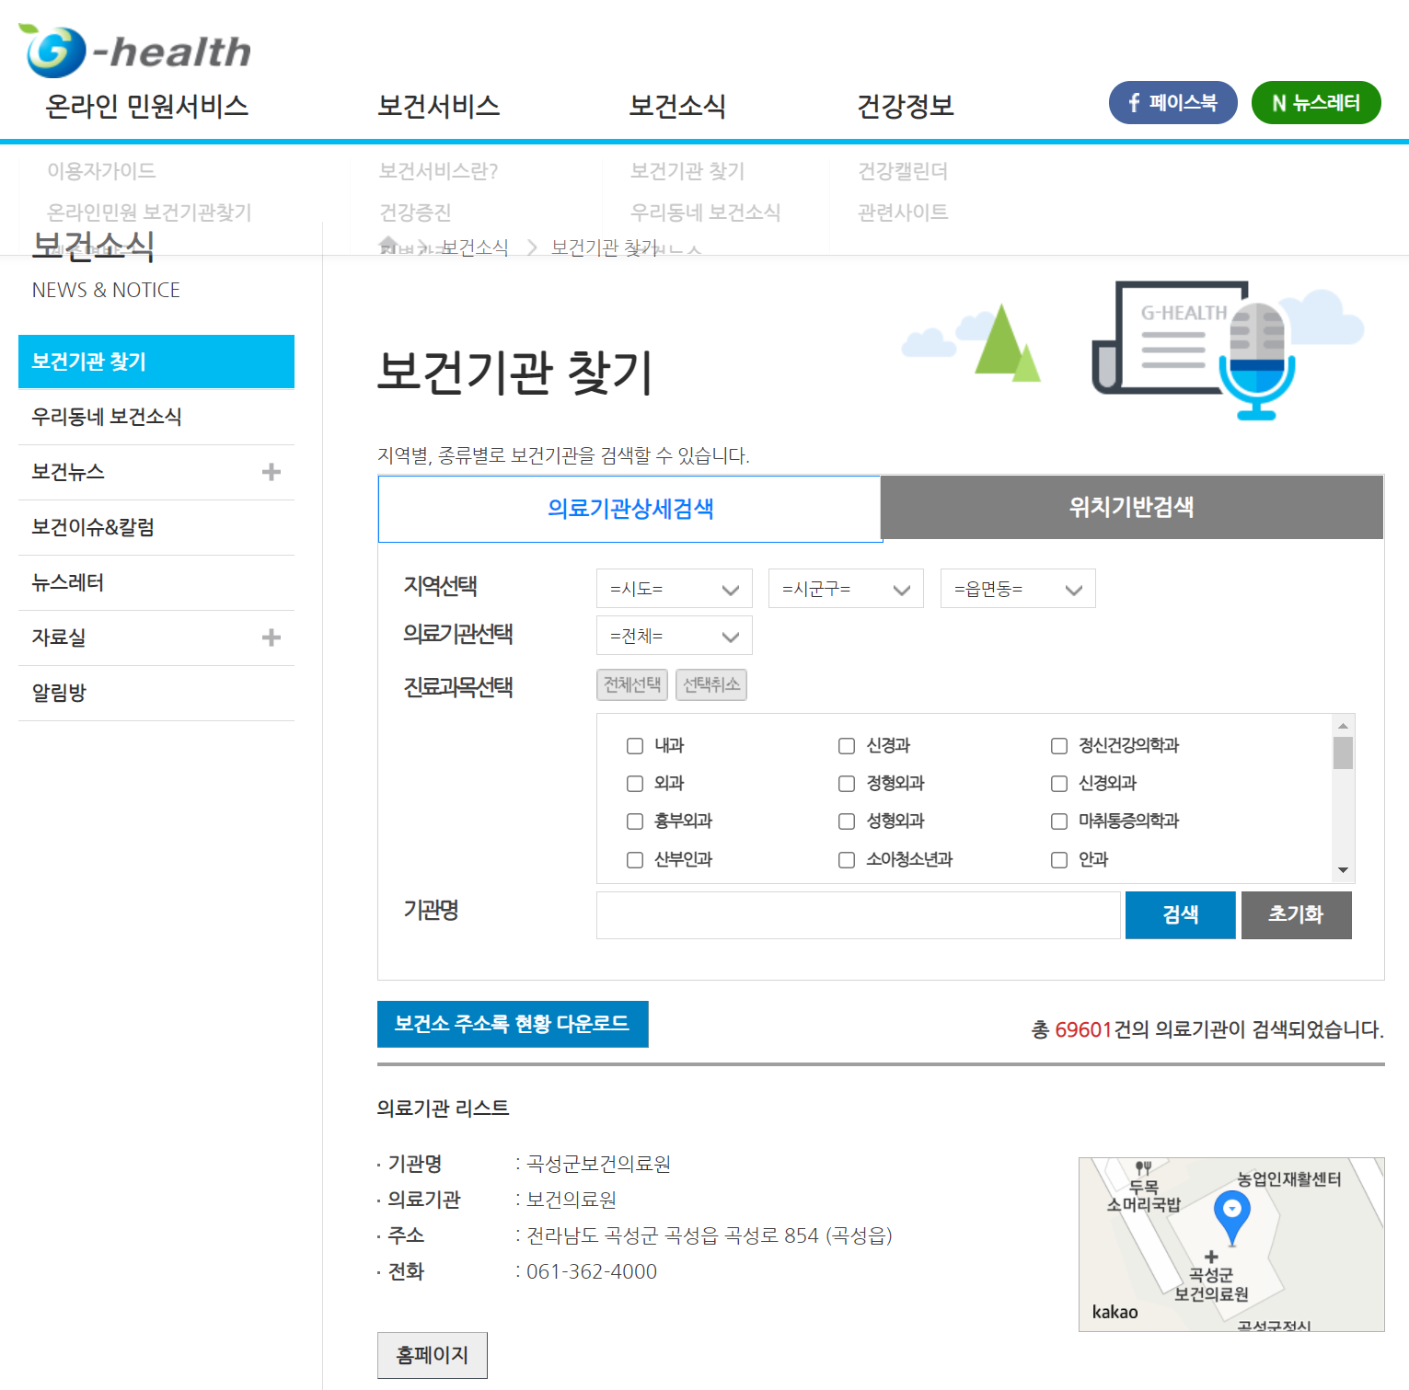The image size is (1409, 1390).
Task: Click the home icon in breadcrumb
Action: click(388, 247)
